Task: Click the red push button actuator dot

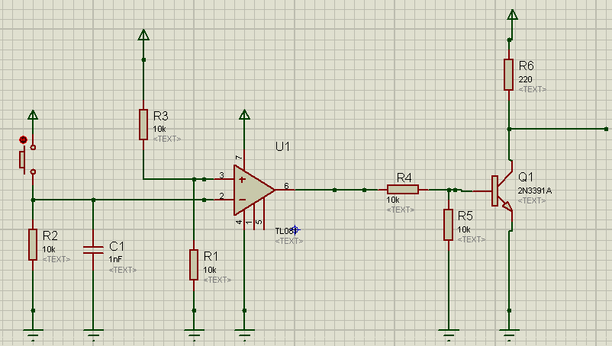Action: click(23, 139)
